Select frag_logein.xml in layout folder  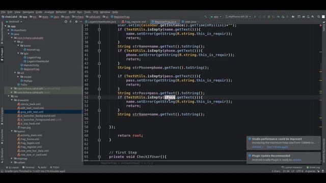coord(29,143)
